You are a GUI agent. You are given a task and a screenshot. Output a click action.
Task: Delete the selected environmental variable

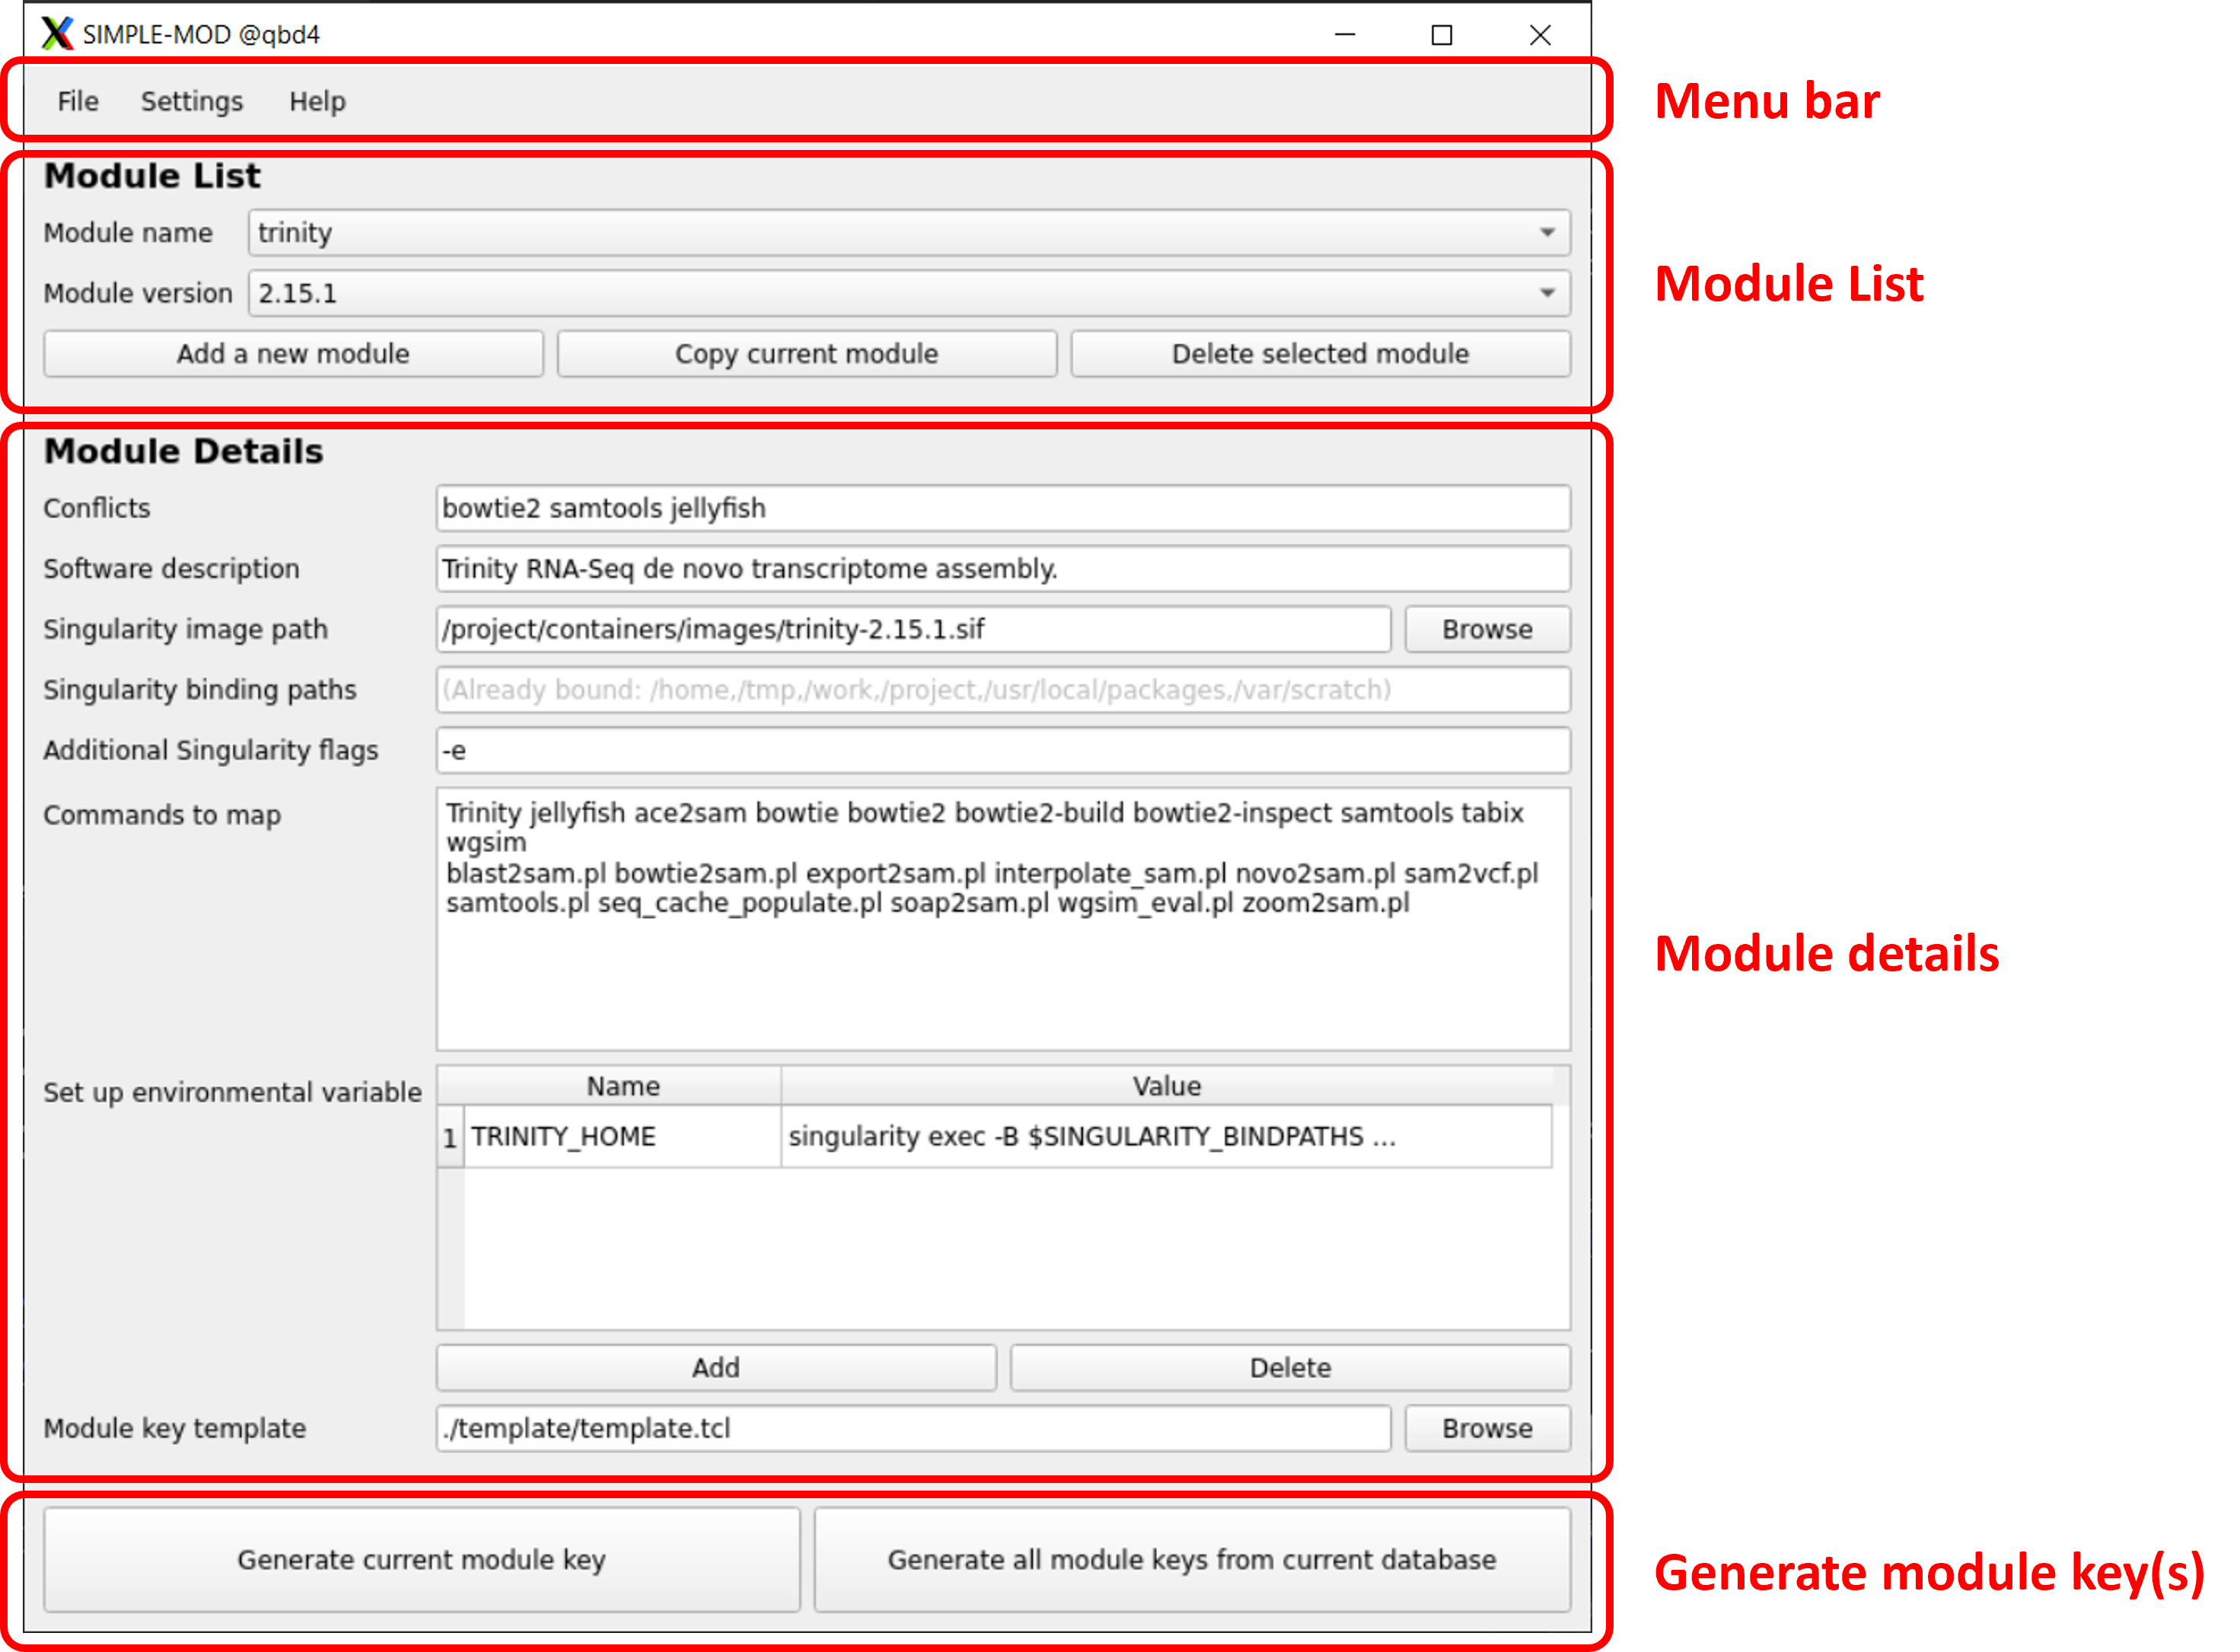[1289, 1368]
